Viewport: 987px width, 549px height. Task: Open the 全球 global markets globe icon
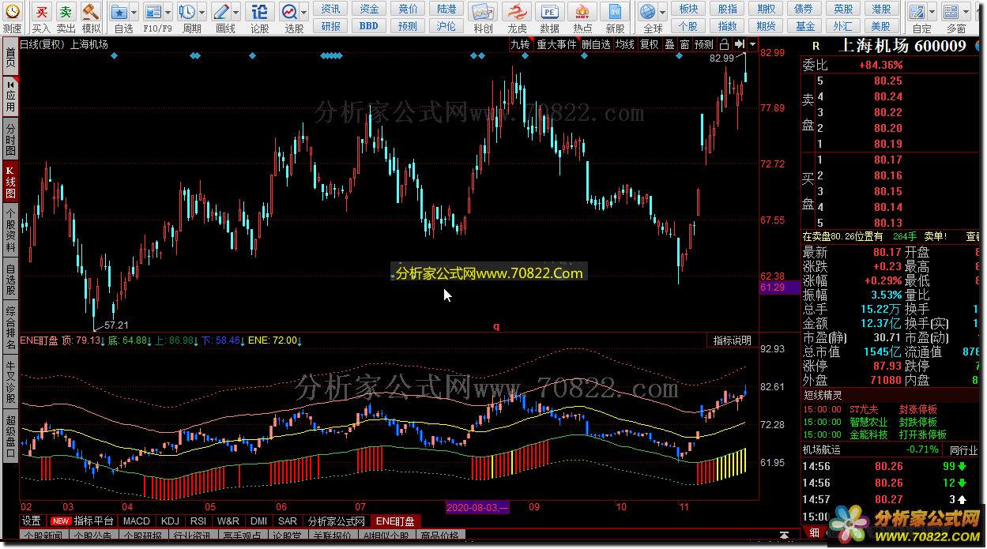[x=648, y=12]
